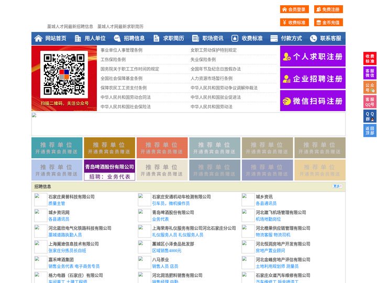Open 全国年节及纪念日放假办法 link

[x=216, y=69]
